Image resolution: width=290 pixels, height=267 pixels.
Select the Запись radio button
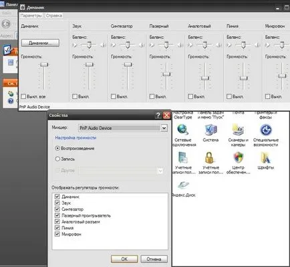[x=57, y=159]
